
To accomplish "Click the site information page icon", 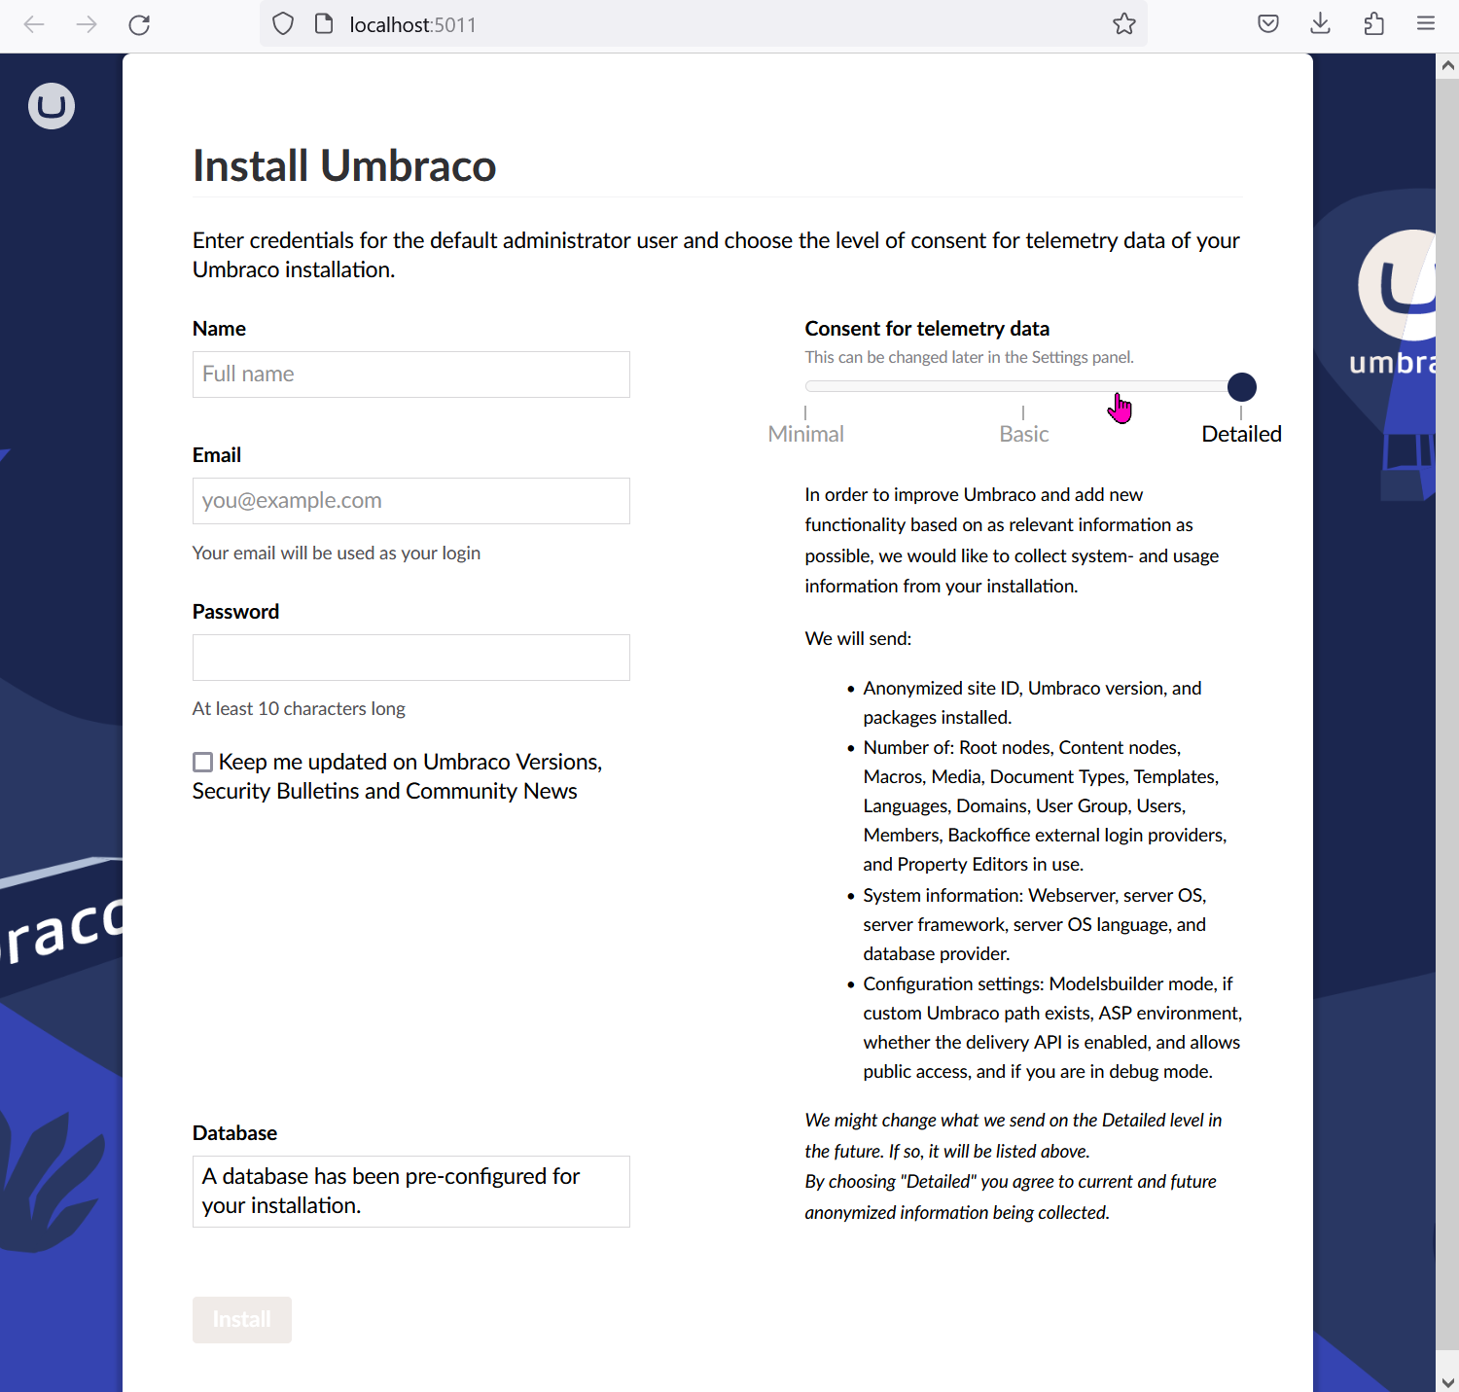I will click(324, 24).
